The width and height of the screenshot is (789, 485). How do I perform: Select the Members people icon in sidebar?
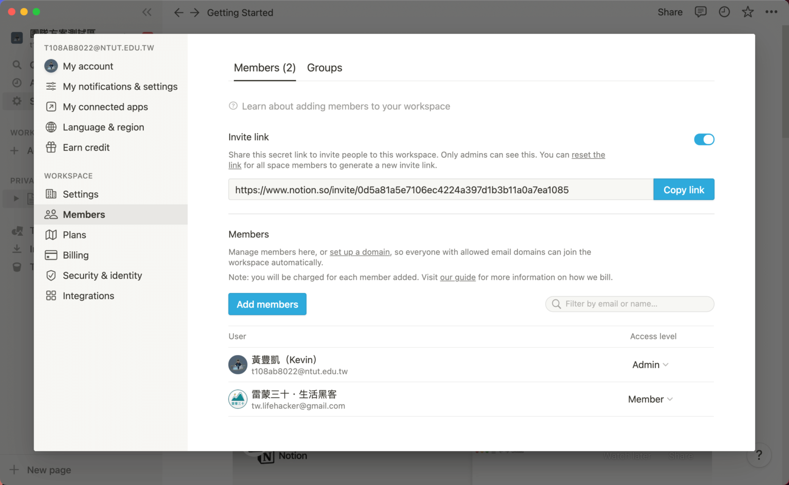point(51,214)
